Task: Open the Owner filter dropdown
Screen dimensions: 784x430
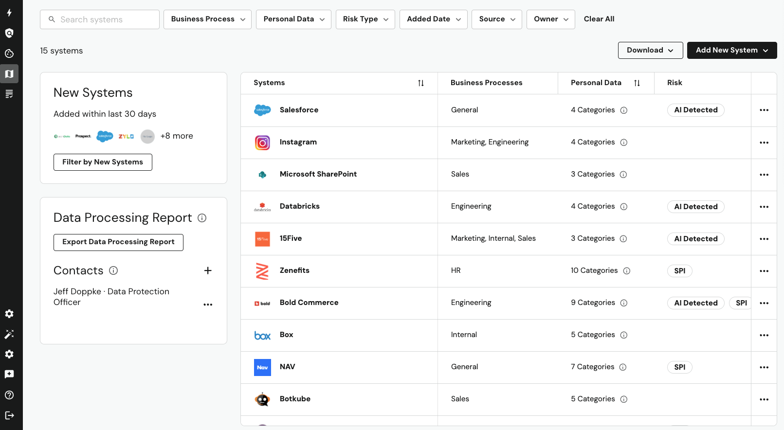Action: click(x=551, y=19)
